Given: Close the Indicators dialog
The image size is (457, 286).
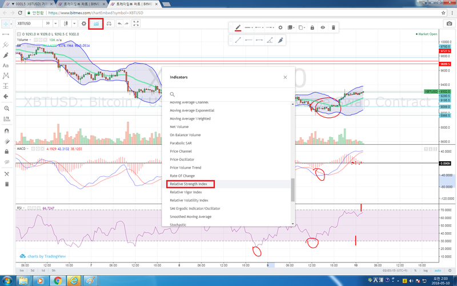Looking at the screenshot, I should [x=285, y=77].
